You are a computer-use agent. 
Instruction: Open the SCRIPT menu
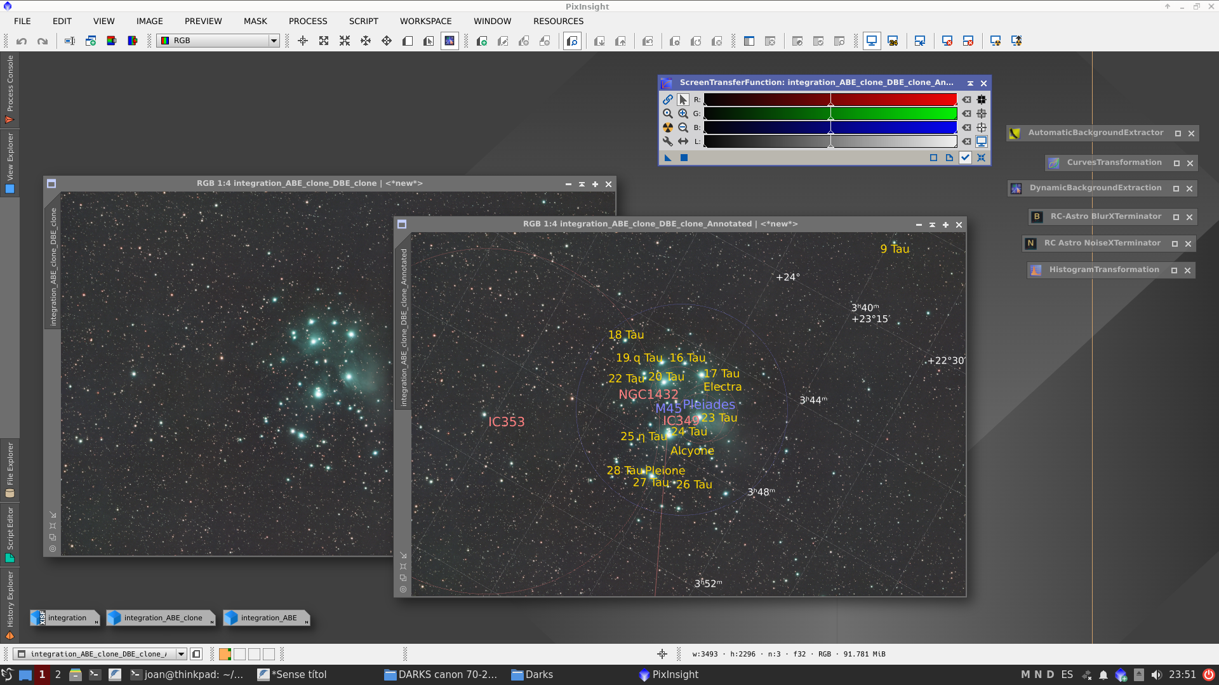[363, 21]
